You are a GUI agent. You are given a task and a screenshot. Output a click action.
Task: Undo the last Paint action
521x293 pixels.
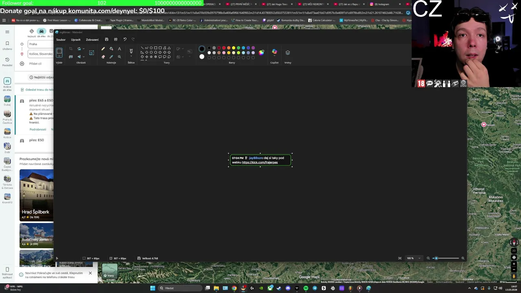point(125,39)
